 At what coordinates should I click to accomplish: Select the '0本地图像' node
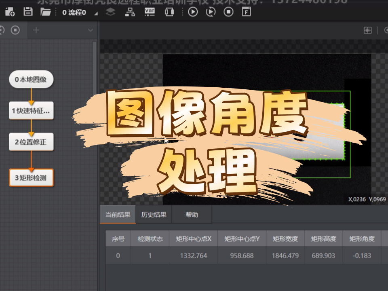pyautogui.click(x=31, y=80)
